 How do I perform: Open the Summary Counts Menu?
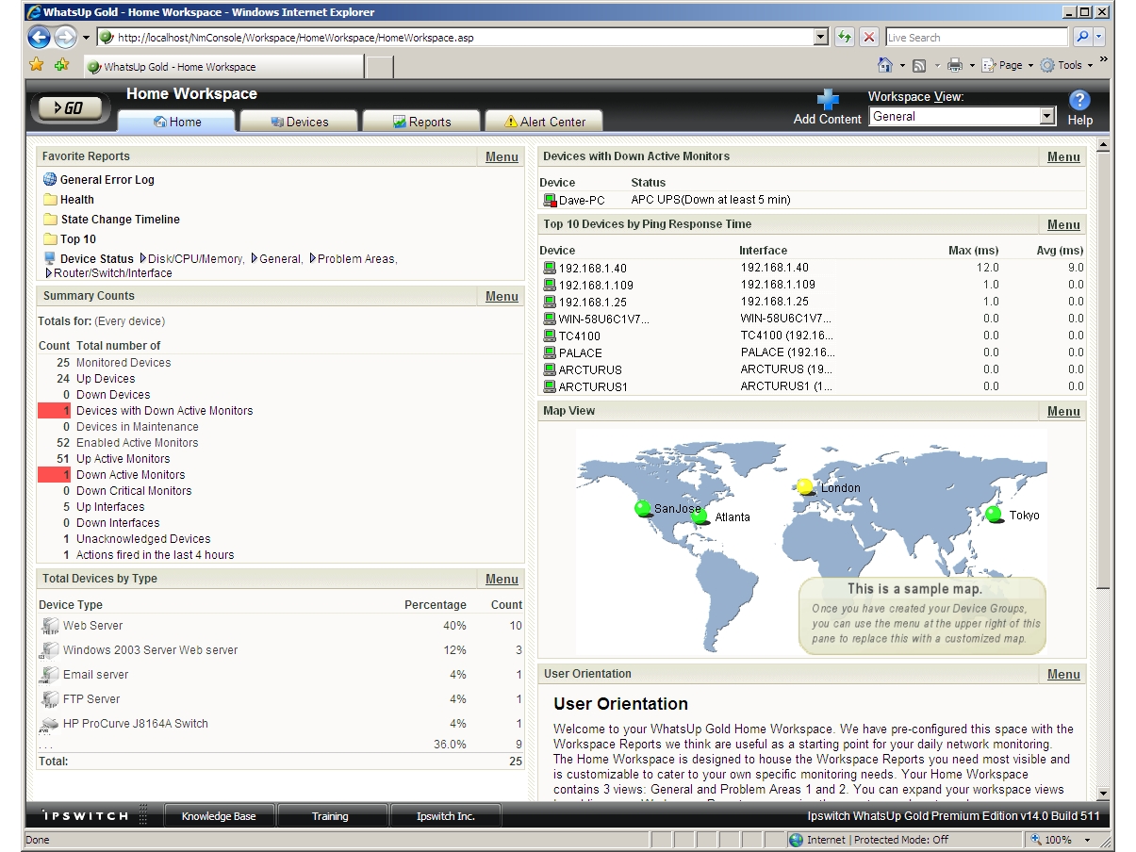pos(502,296)
